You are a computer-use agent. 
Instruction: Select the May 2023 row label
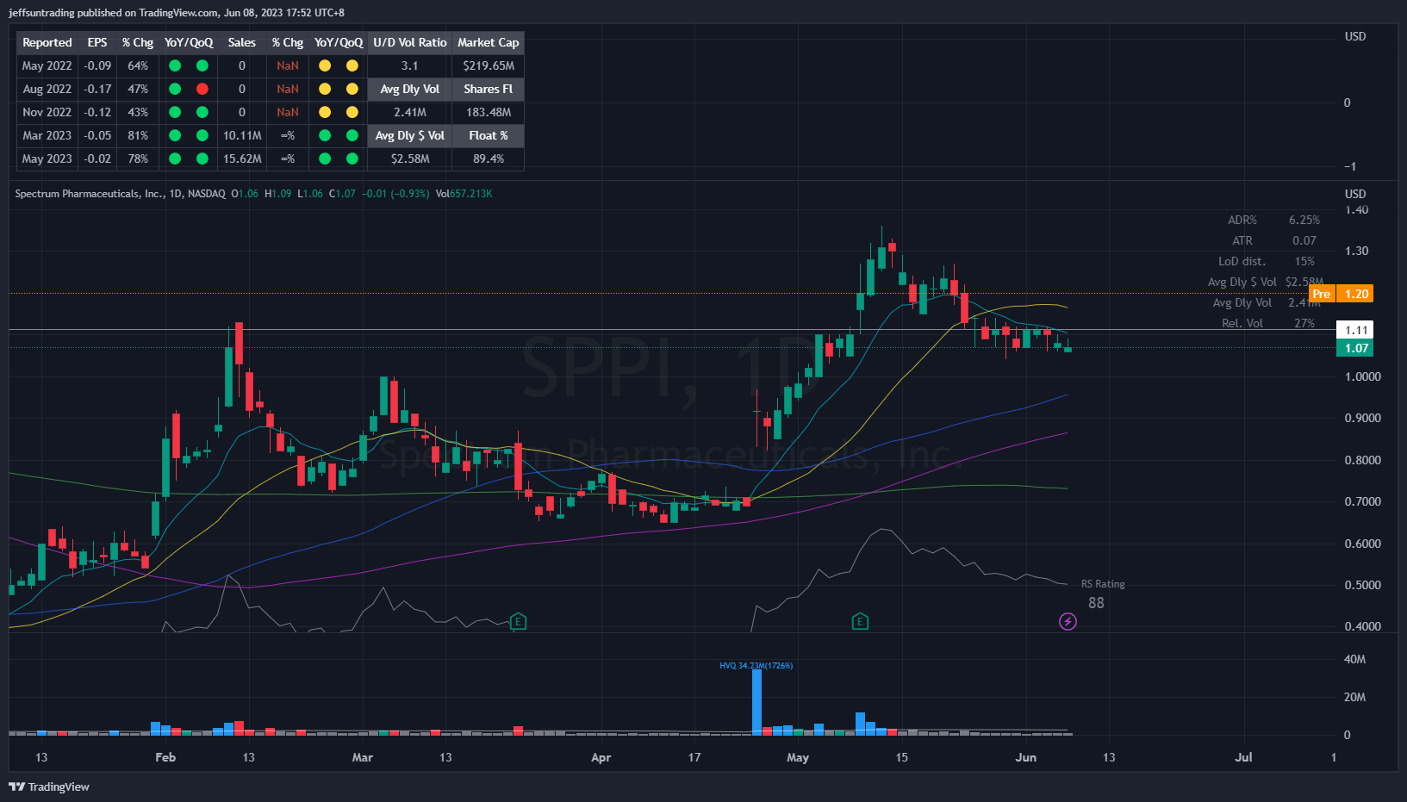pyautogui.click(x=47, y=159)
